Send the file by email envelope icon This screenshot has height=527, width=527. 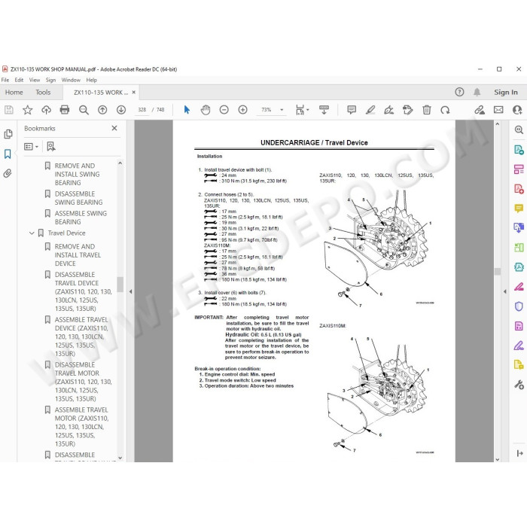tap(498, 110)
